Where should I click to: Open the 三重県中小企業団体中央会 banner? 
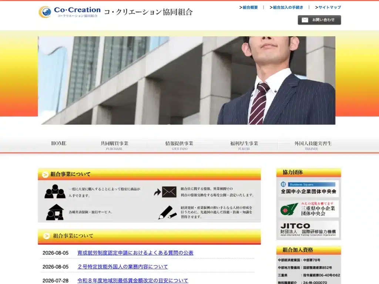click(308, 209)
